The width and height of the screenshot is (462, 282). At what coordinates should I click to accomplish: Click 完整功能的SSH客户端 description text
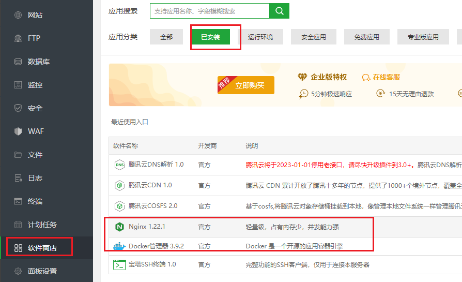click(307, 264)
